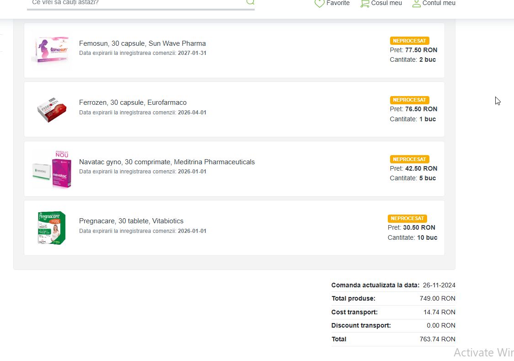
Task: Select Navatac gyno, 30 comprimate title
Action: point(167,162)
